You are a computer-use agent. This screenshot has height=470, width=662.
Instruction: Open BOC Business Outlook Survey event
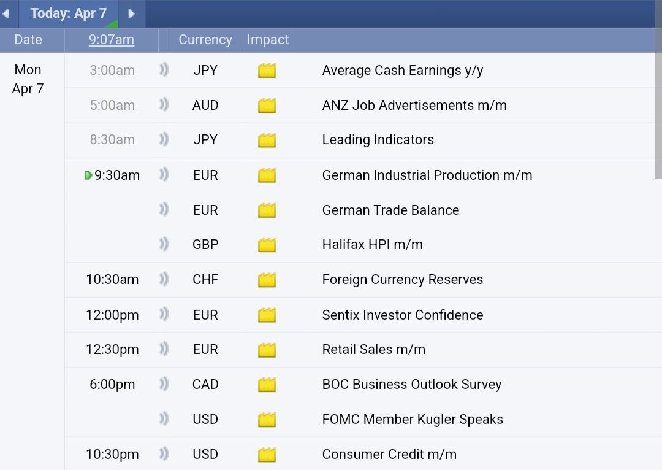(412, 384)
